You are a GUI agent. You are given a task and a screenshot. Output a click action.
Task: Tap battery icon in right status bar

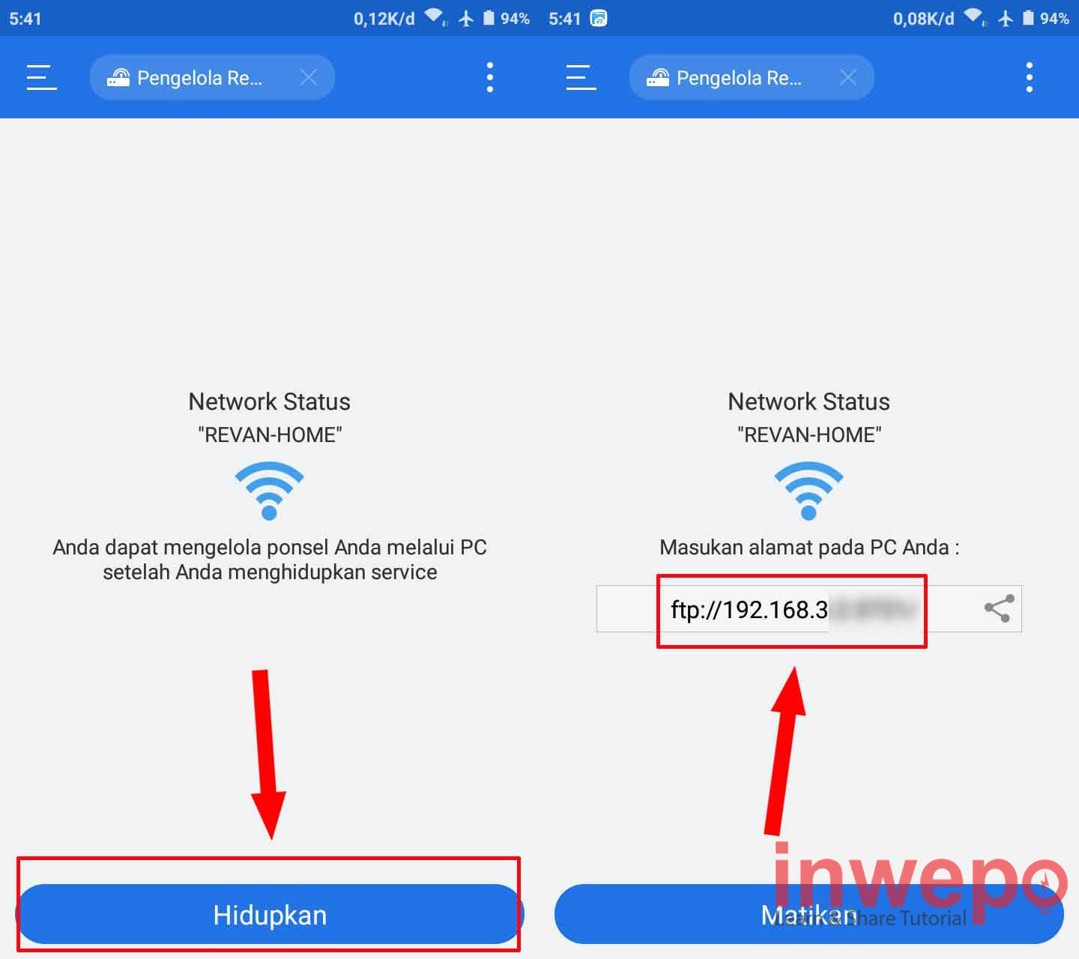[1028, 18]
